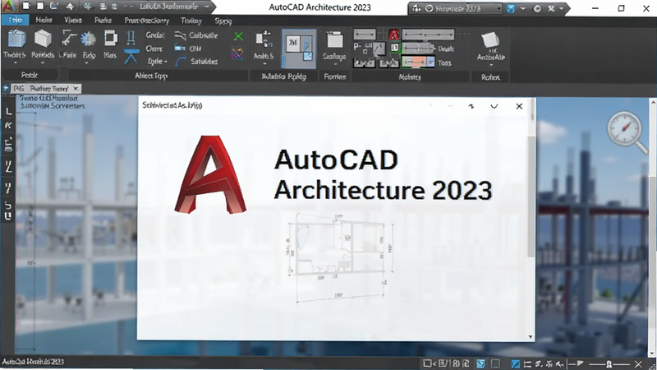Click the folder icon in the ribbon
This screenshot has height=370, width=657.
click(x=335, y=40)
